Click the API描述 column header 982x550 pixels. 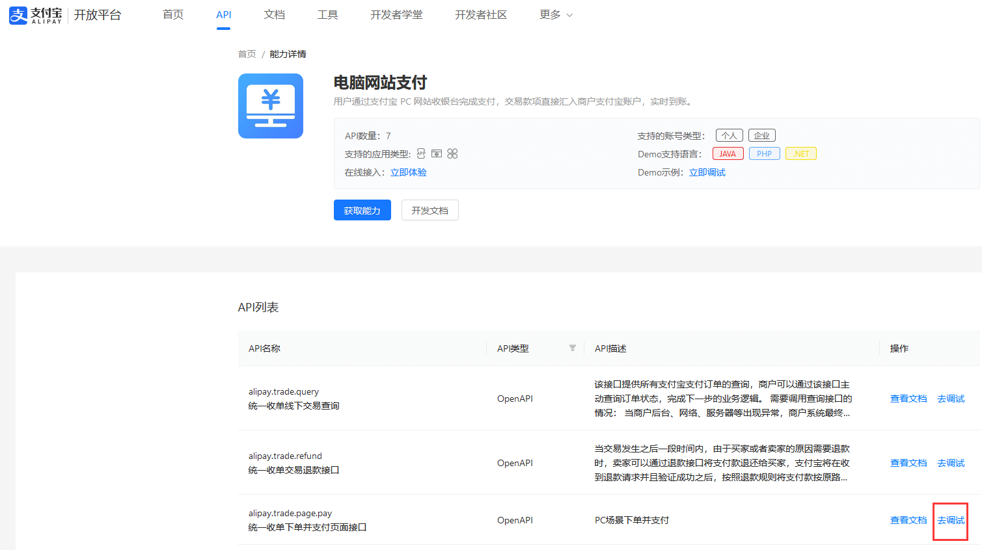(x=610, y=348)
